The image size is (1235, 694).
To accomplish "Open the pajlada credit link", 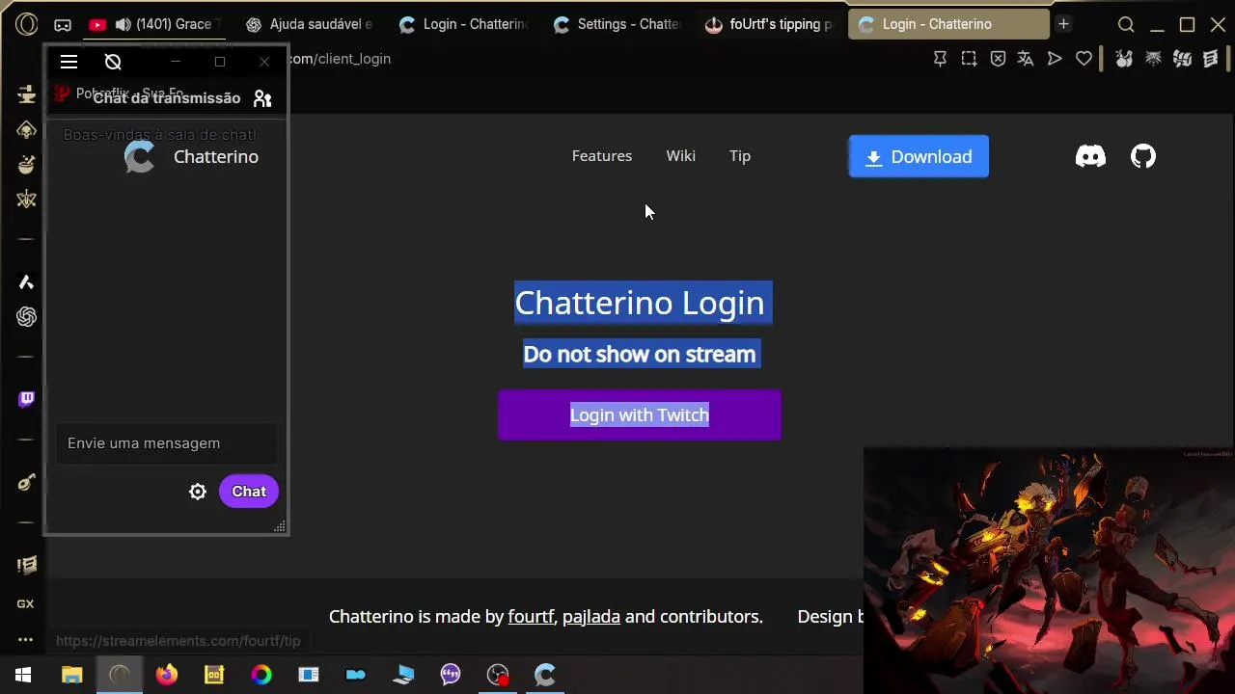I will coord(591,617).
